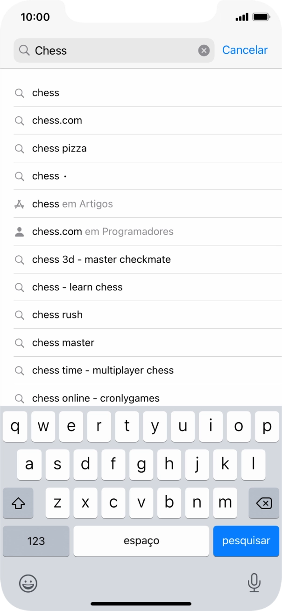
Task: Select the chess pizza suggestion
Action: pos(59,149)
